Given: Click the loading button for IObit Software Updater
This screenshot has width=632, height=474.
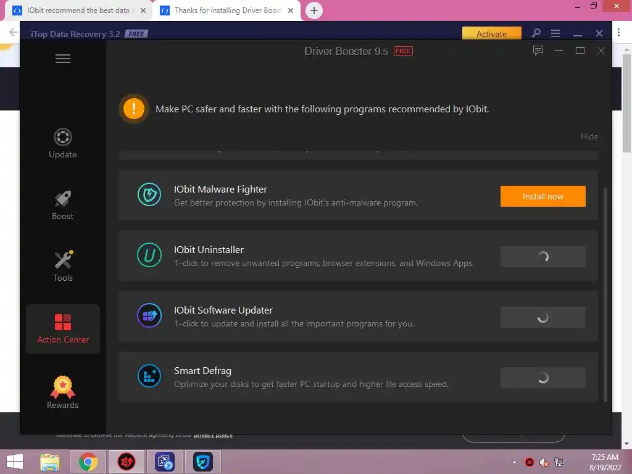Looking at the screenshot, I should [543, 317].
